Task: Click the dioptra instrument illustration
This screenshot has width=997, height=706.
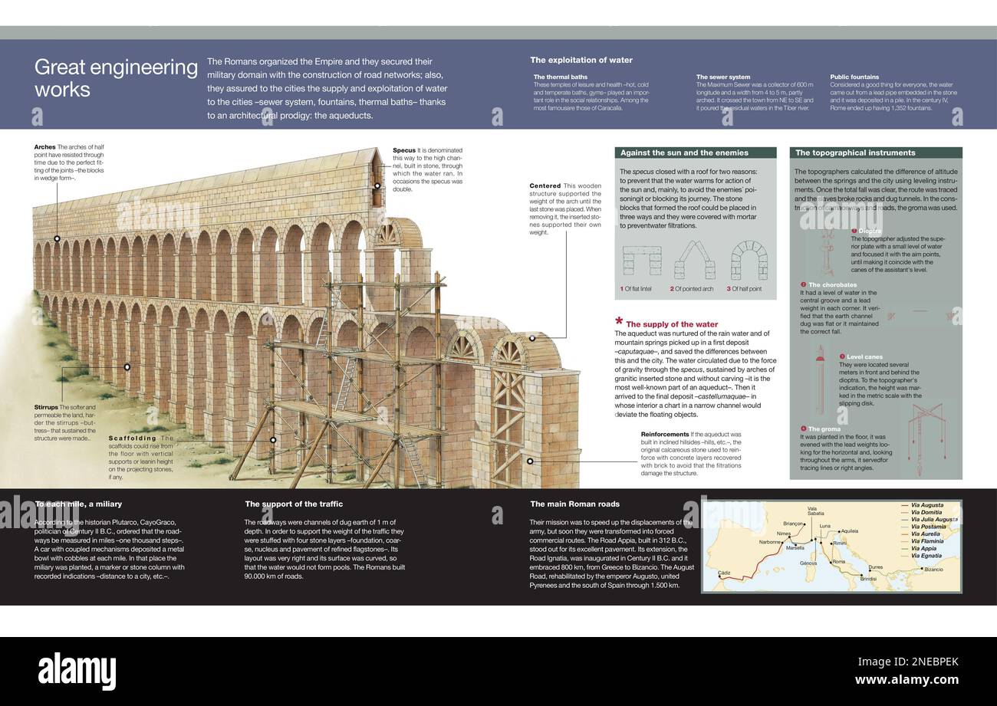Action: (x=827, y=251)
